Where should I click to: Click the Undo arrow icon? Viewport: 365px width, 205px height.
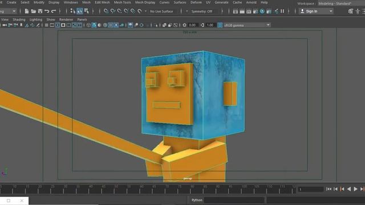point(47,11)
